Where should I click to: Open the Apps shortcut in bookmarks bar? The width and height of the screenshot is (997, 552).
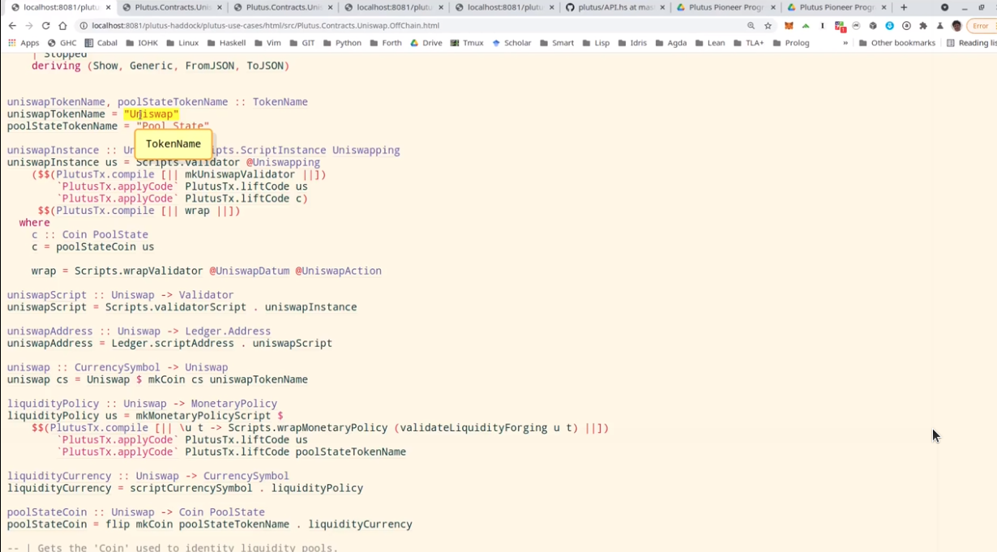(x=24, y=43)
